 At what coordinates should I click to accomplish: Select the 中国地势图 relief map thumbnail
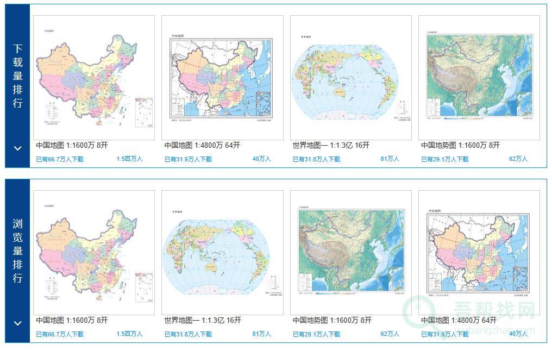[x=478, y=76]
